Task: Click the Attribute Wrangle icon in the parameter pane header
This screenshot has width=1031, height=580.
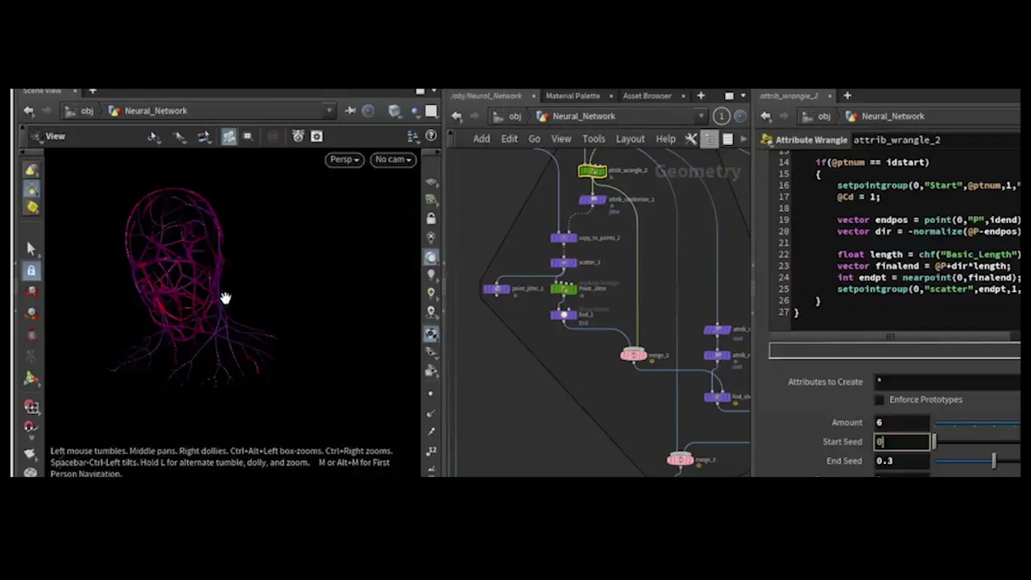Action: (x=766, y=139)
